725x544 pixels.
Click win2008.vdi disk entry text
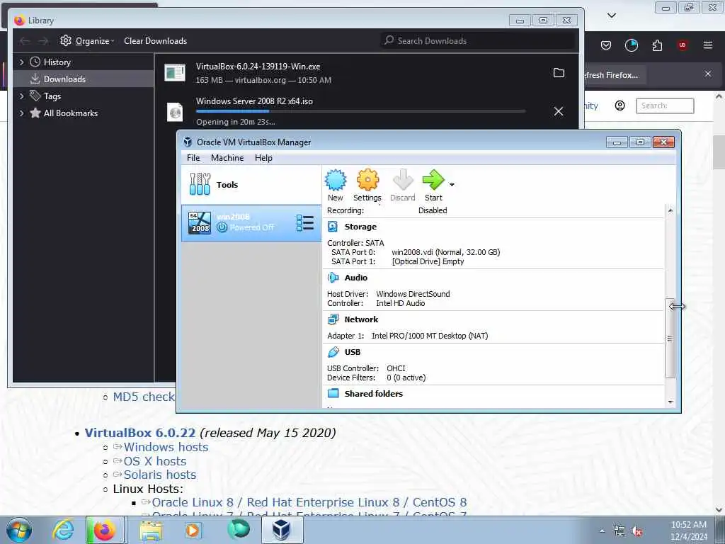(446, 252)
